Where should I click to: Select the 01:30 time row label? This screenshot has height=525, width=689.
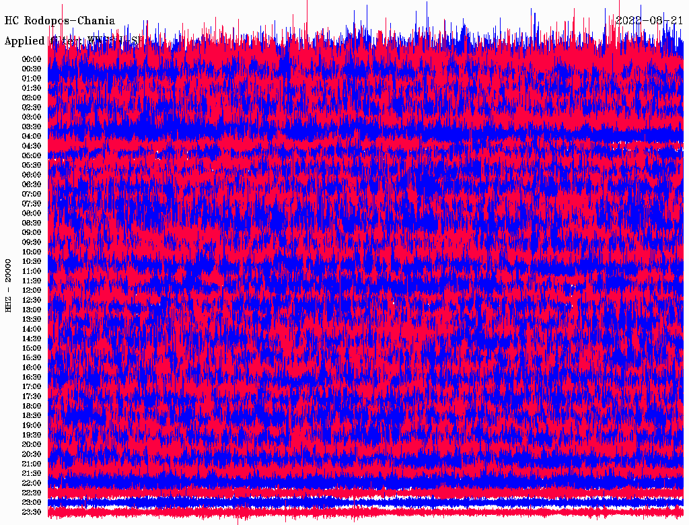point(32,88)
